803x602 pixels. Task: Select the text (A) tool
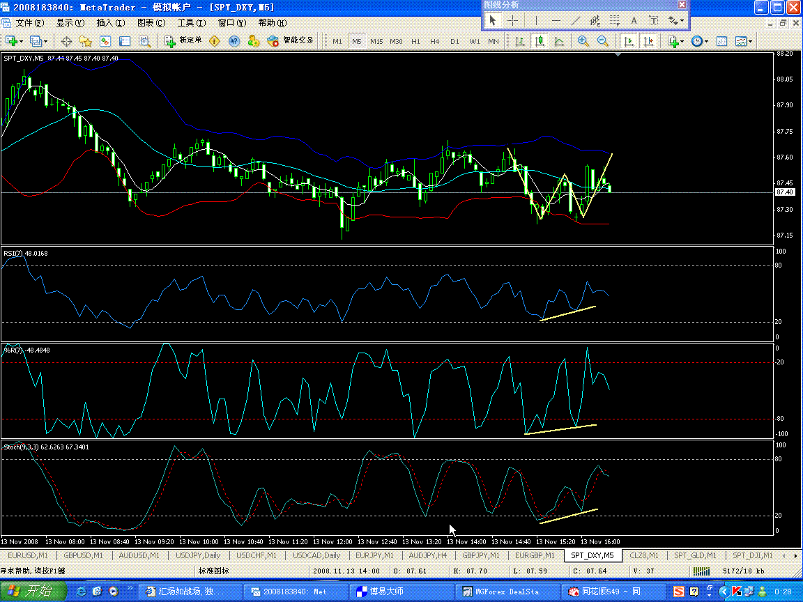(634, 20)
